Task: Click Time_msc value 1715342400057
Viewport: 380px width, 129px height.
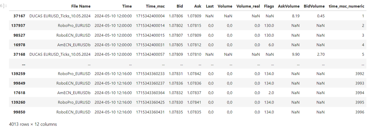Action: (151, 54)
